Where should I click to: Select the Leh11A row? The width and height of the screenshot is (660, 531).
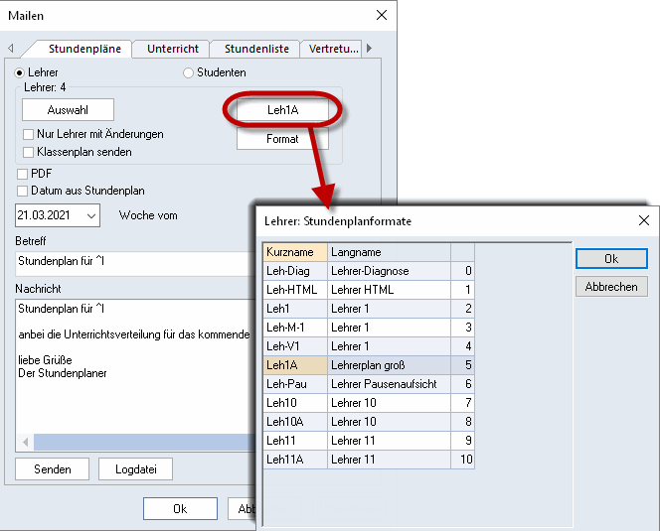click(x=369, y=460)
